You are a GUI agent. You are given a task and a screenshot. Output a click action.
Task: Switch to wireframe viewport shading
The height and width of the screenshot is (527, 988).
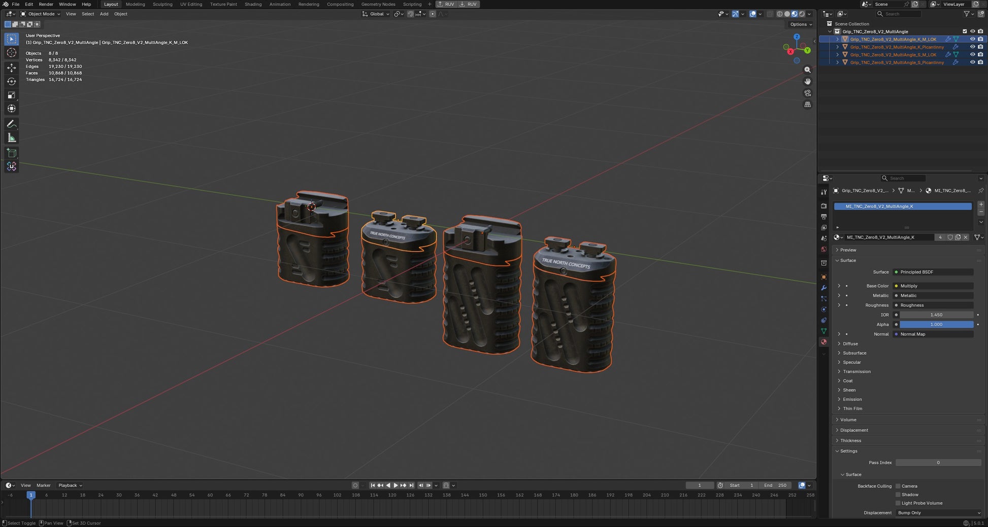pos(780,14)
